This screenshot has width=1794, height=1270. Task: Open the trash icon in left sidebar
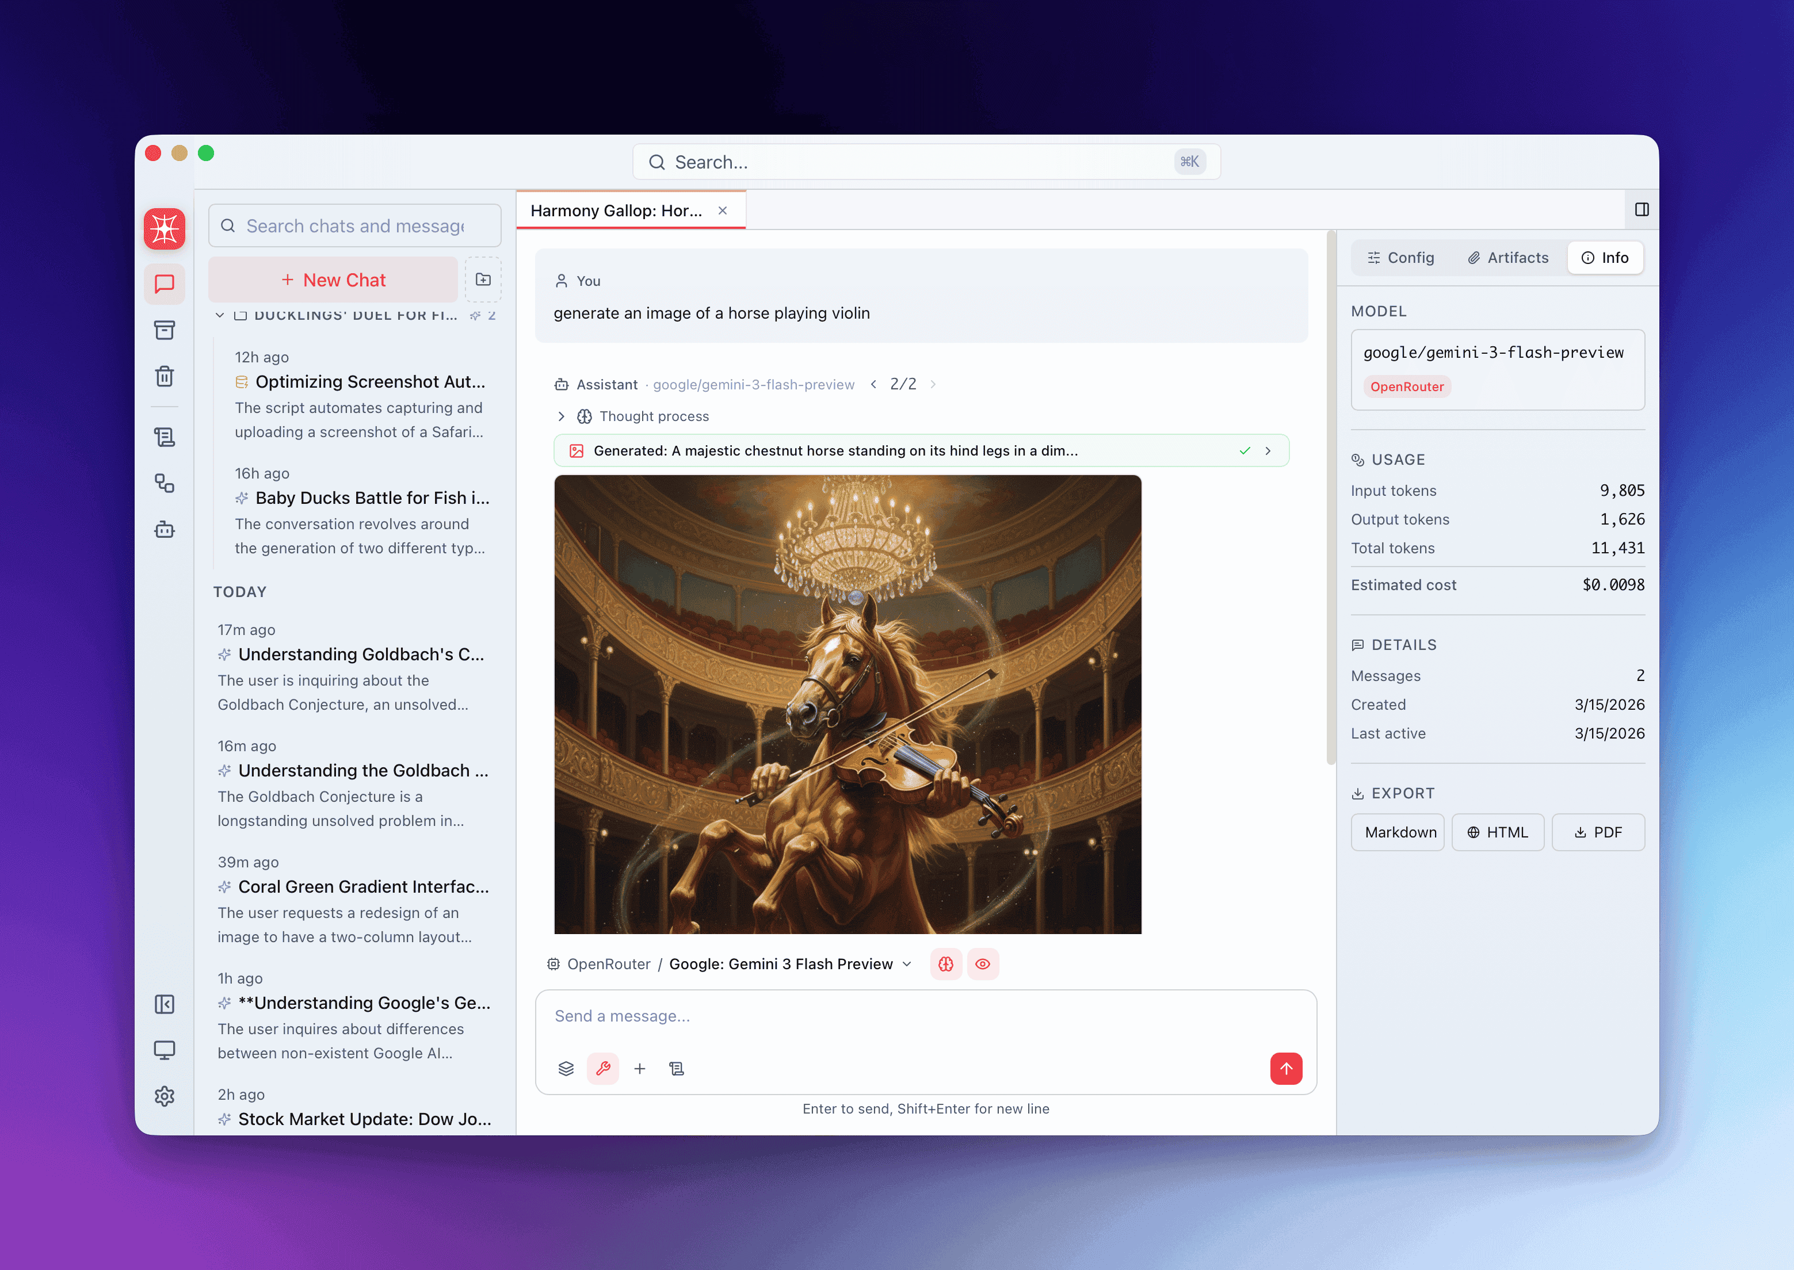click(x=164, y=376)
